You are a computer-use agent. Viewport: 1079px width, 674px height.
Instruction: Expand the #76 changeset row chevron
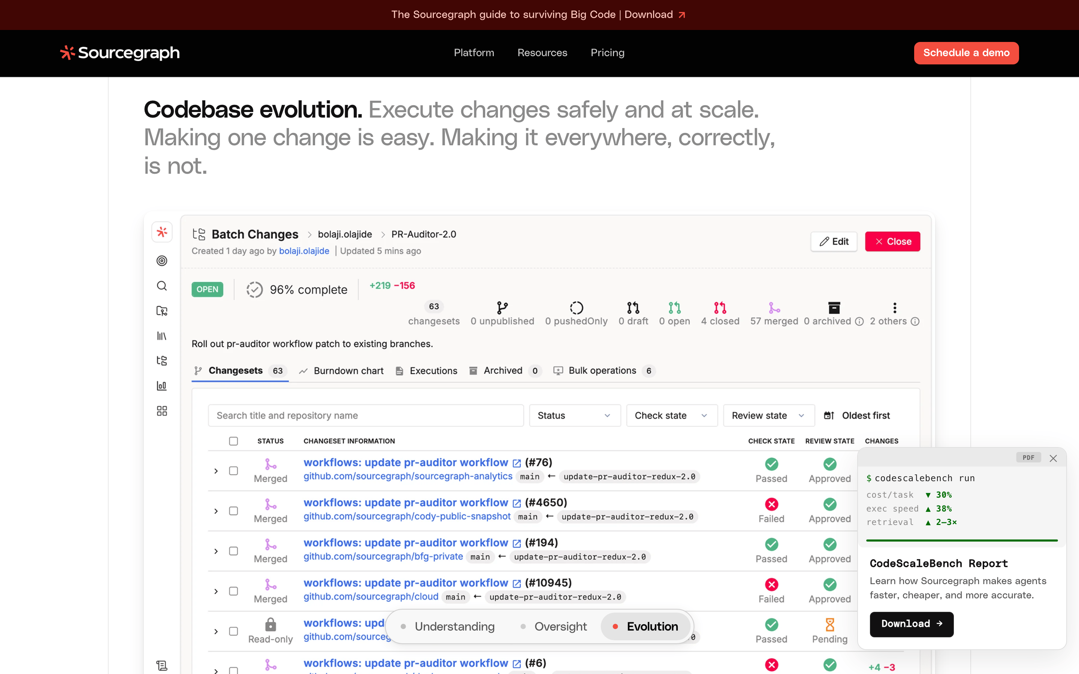click(x=216, y=471)
